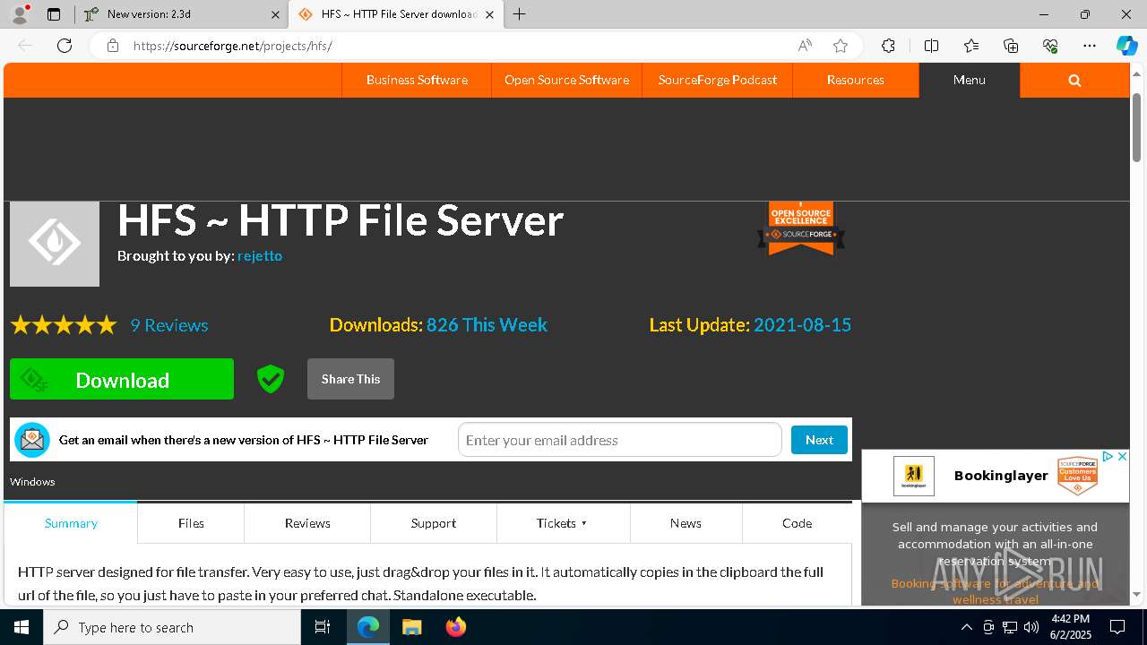Open the notification center
Viewport: 1147px width, 645px height.
[1117, 627]
